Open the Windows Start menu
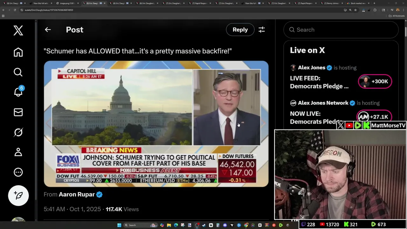The width and height of the screenshot is (407, 229). (x=119, y=225)
